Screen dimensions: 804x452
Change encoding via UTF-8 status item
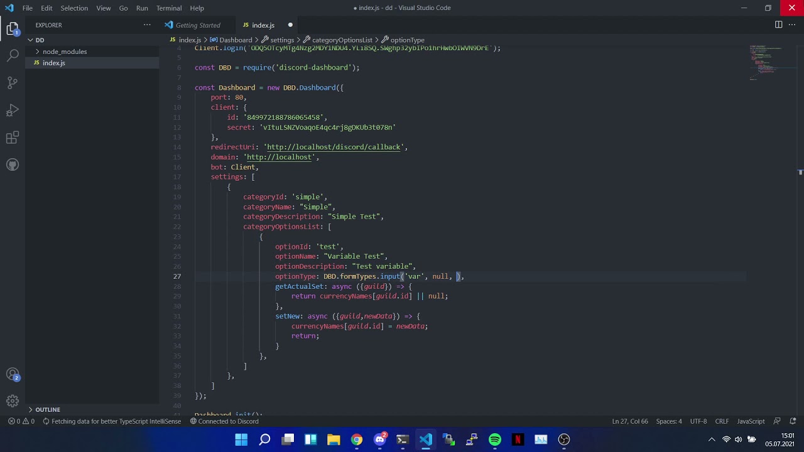pos(698,421)
